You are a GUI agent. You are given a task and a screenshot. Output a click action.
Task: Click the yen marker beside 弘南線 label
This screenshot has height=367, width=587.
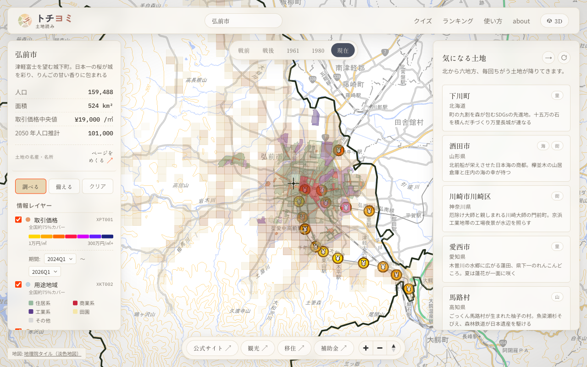coord(369,211)
